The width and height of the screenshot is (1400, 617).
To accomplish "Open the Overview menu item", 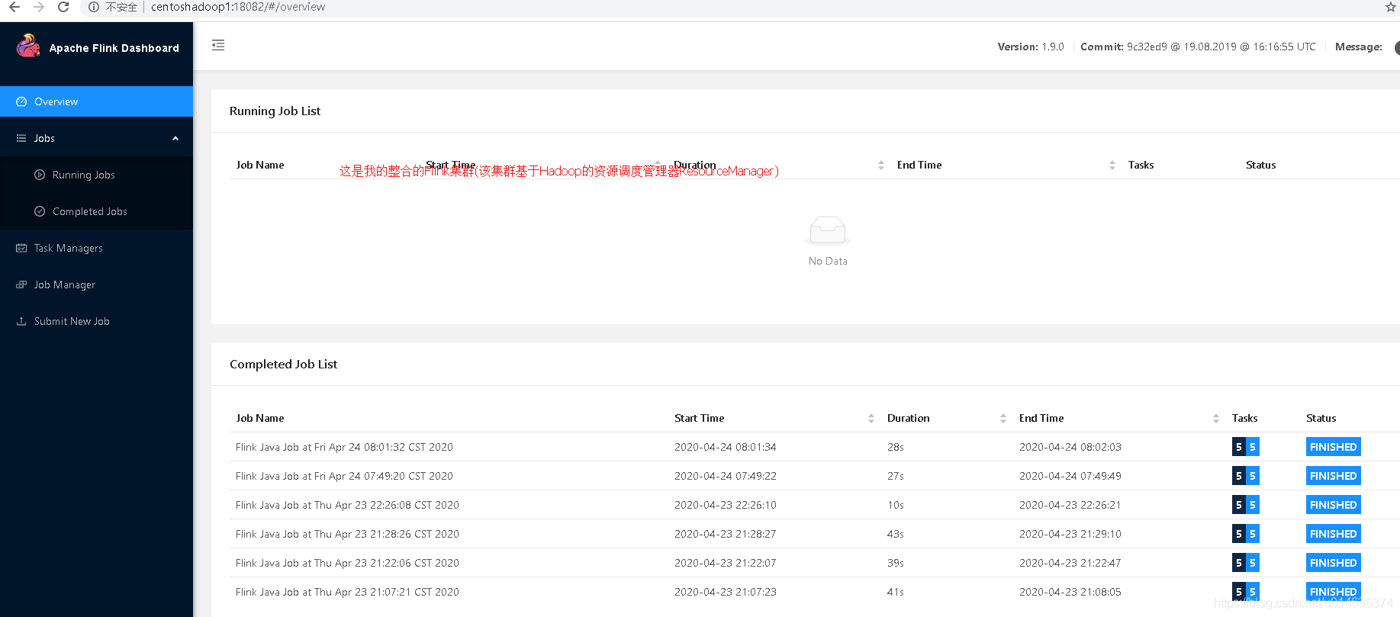I will [x=96, y=101].
